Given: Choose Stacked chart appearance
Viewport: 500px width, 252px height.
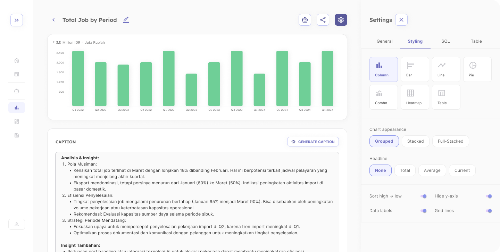Looking at the screenshot, I should coord(416,141).
